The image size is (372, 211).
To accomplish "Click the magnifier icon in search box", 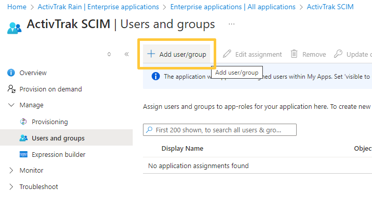I will [x=149, y=130].
